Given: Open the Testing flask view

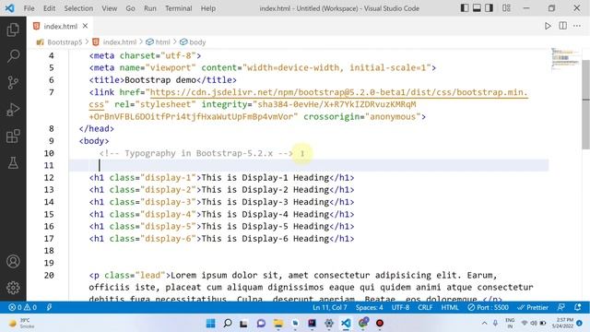Looking at the screenshot, I should 13,163.
